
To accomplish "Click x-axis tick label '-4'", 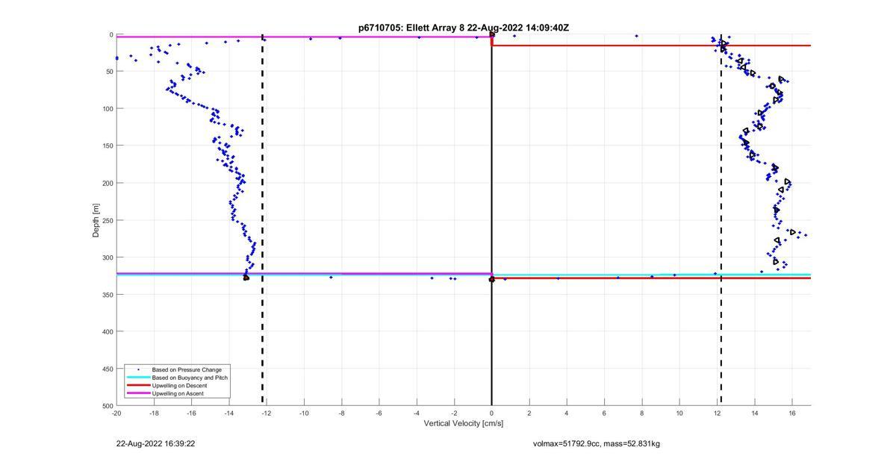I will [417, 413].
